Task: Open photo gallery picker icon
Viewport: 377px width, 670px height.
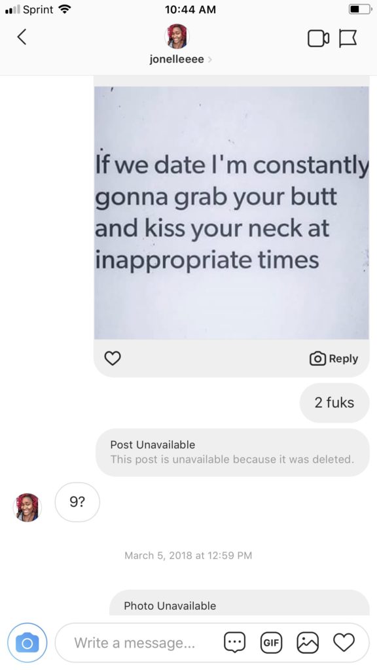Action: 308,643
